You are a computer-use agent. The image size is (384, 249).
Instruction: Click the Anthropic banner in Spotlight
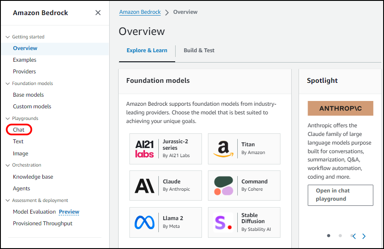pyautogui.click(x=340, y=108)
